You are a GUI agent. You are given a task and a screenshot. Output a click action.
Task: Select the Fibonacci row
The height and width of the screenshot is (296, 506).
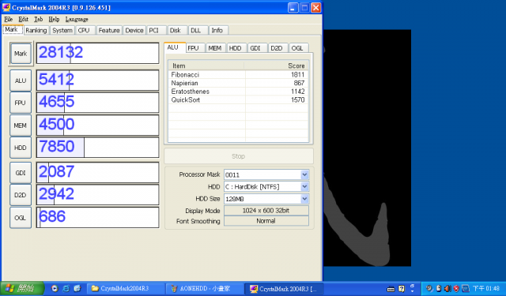(x=239, y=75)
